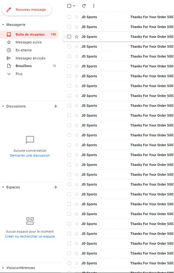The width and height of the screenshot is (174, 273).
Task: Open the selection dropdown arrow in the toolbar
Action: coord(74,6)
